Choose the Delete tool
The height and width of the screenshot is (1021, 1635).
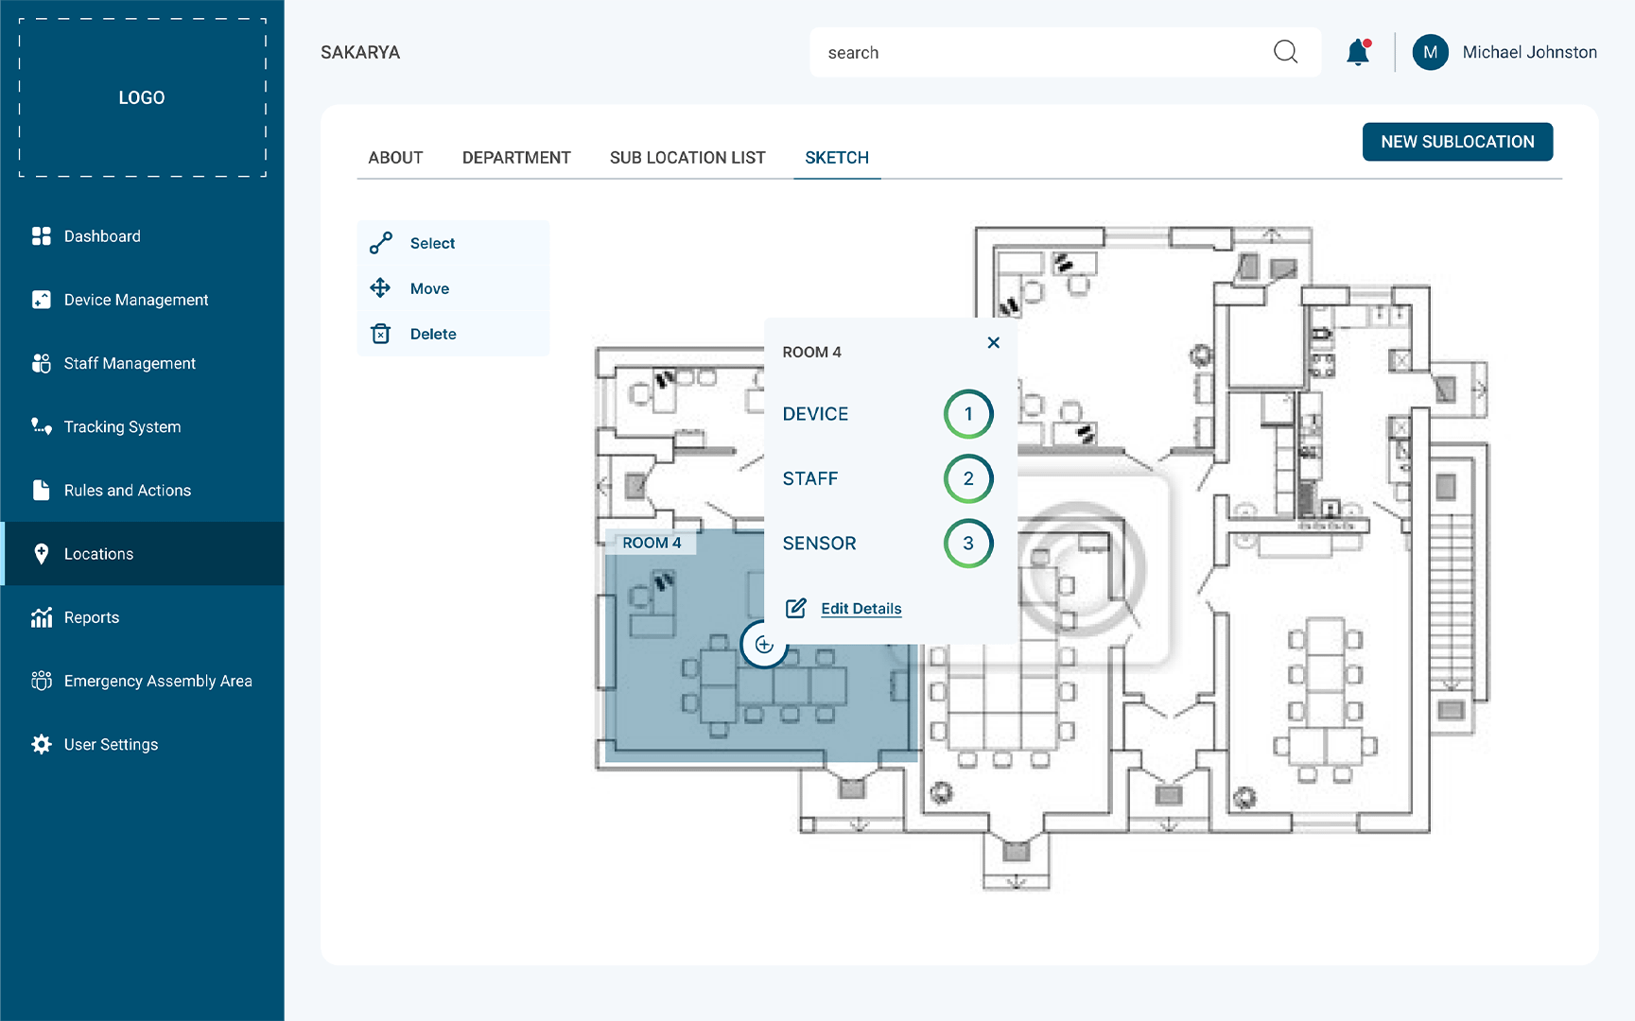[432, 334]
